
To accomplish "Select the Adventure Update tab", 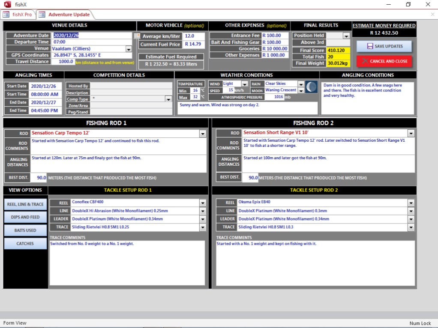I will pyautogui.click(x=63, y=15).
